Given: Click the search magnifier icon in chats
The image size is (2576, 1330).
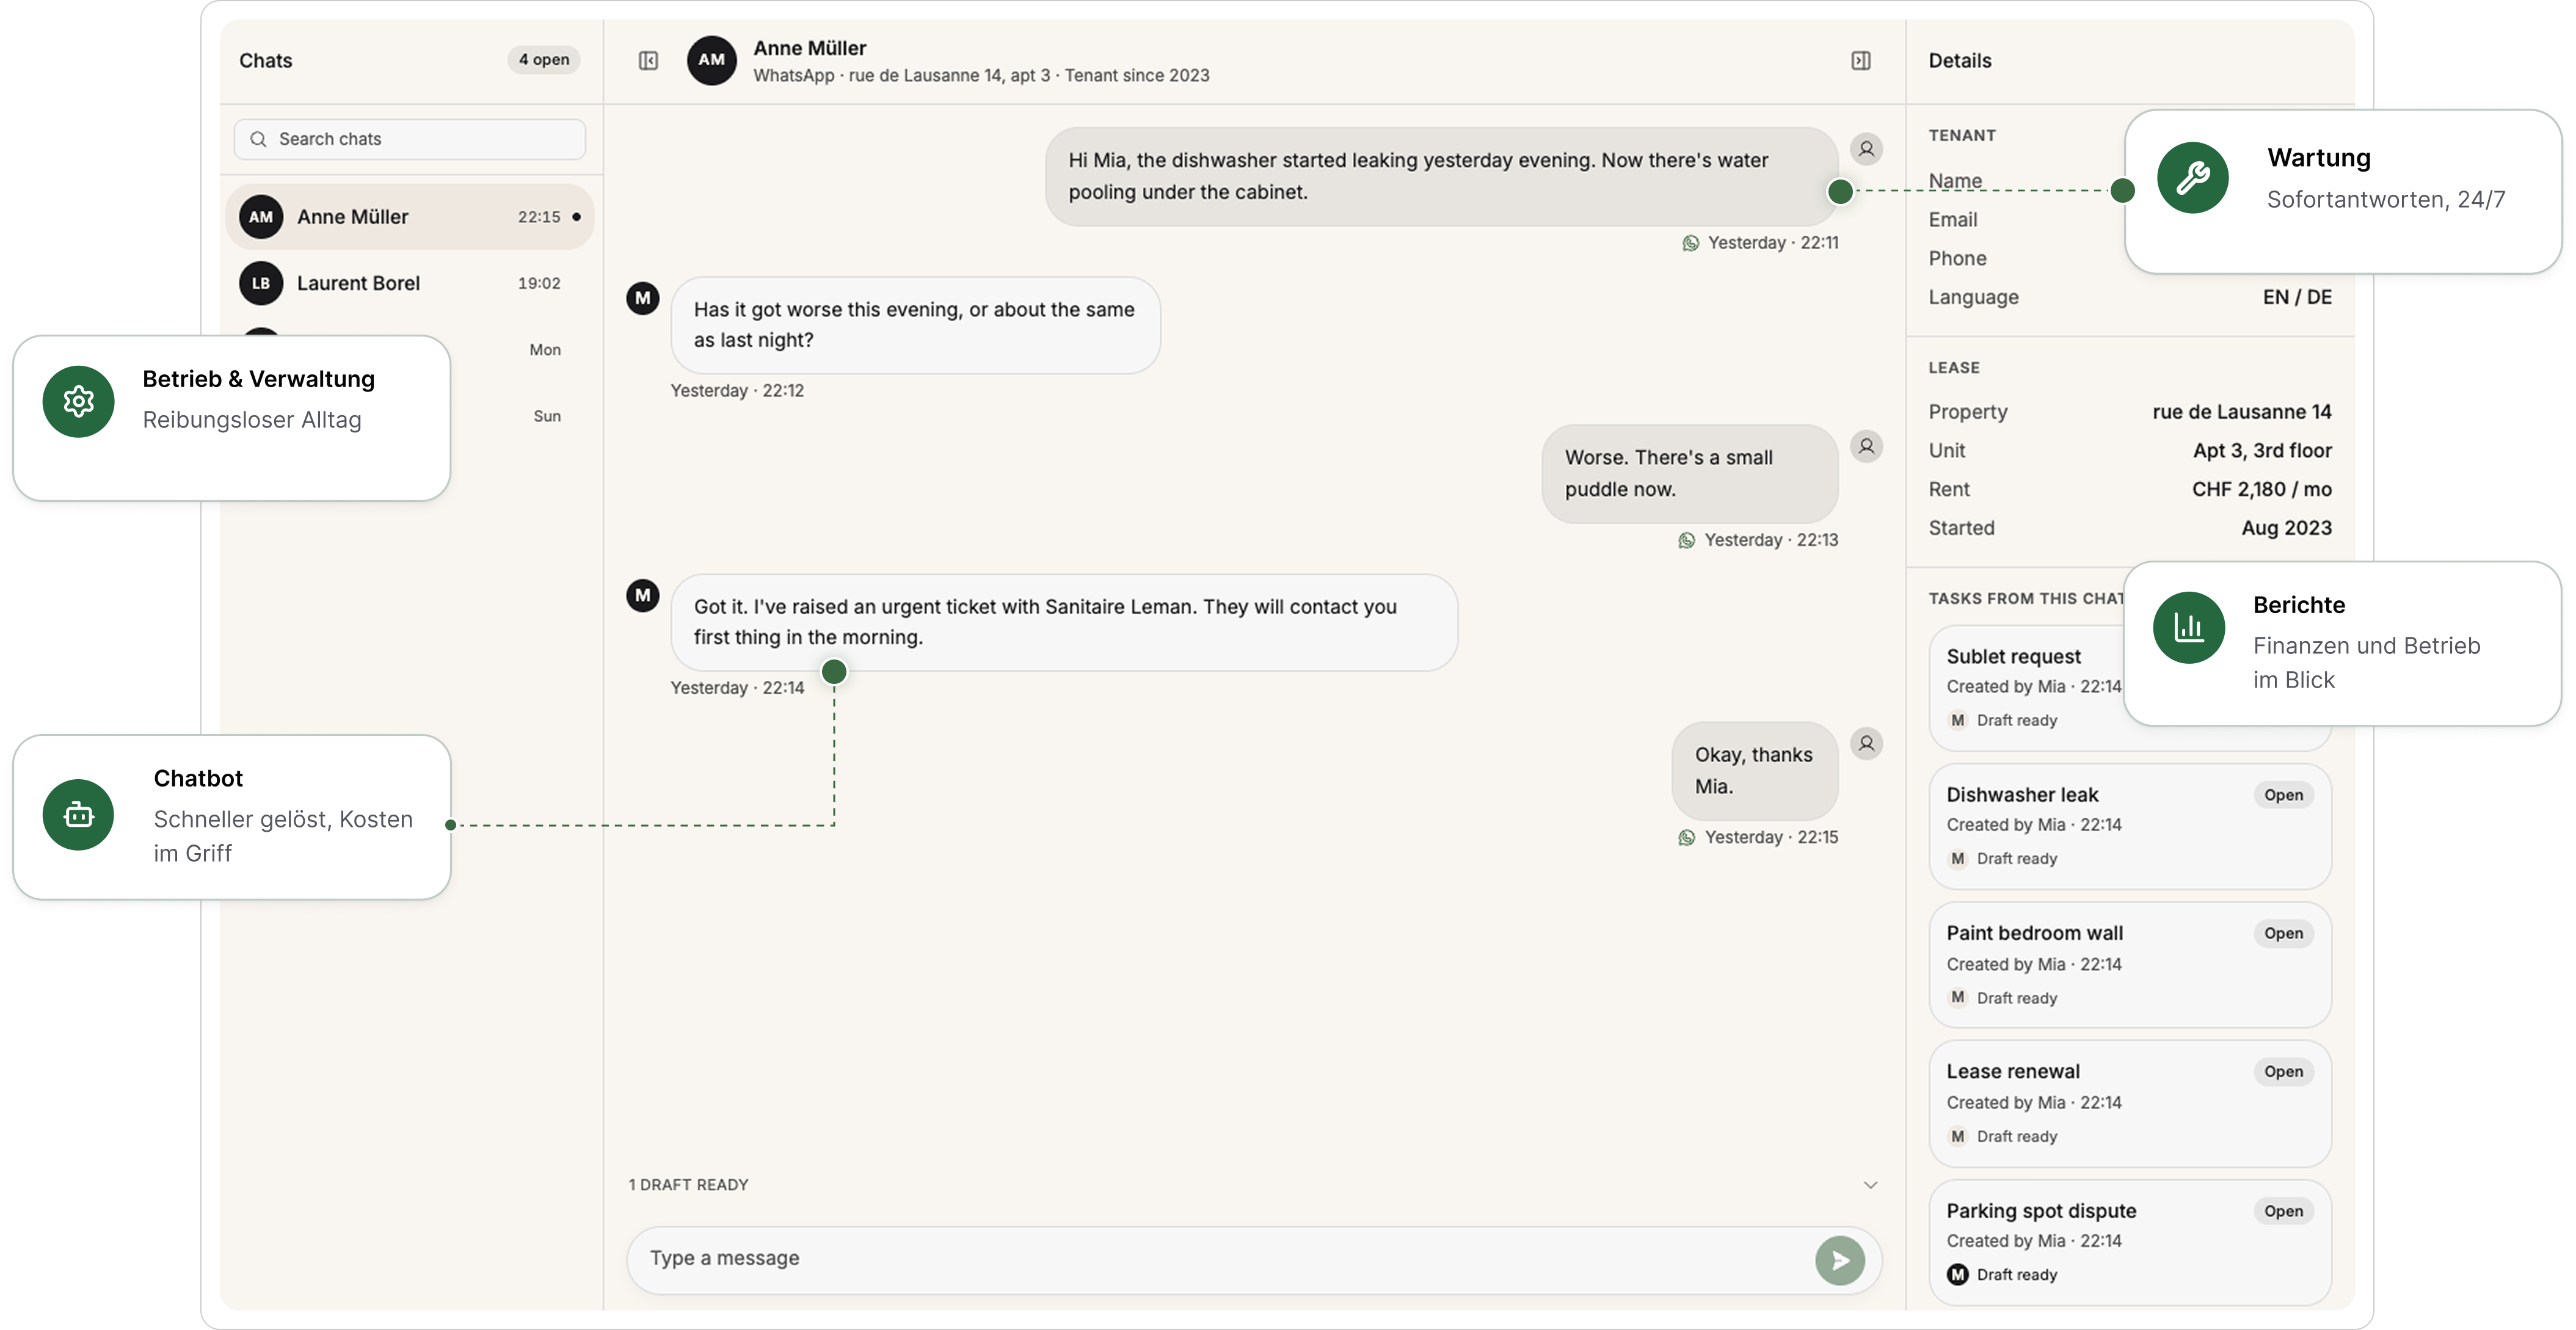Looking at the screenshot, I should (258, 139).
